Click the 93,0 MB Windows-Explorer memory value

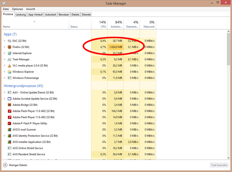click(117, 72)
